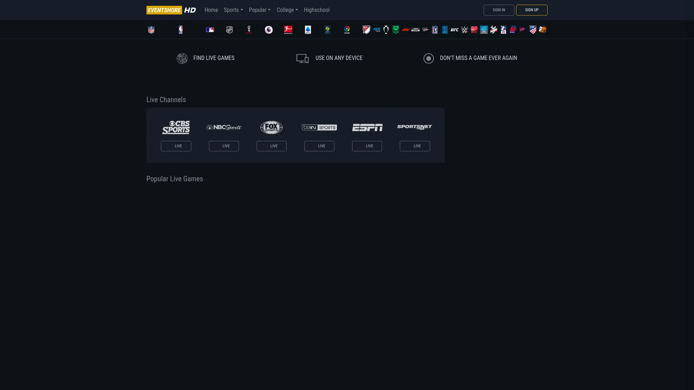Screen dimensions: 694x390
Task: Open the FIFA World Cup trophy icon
Action: point(249,30)
